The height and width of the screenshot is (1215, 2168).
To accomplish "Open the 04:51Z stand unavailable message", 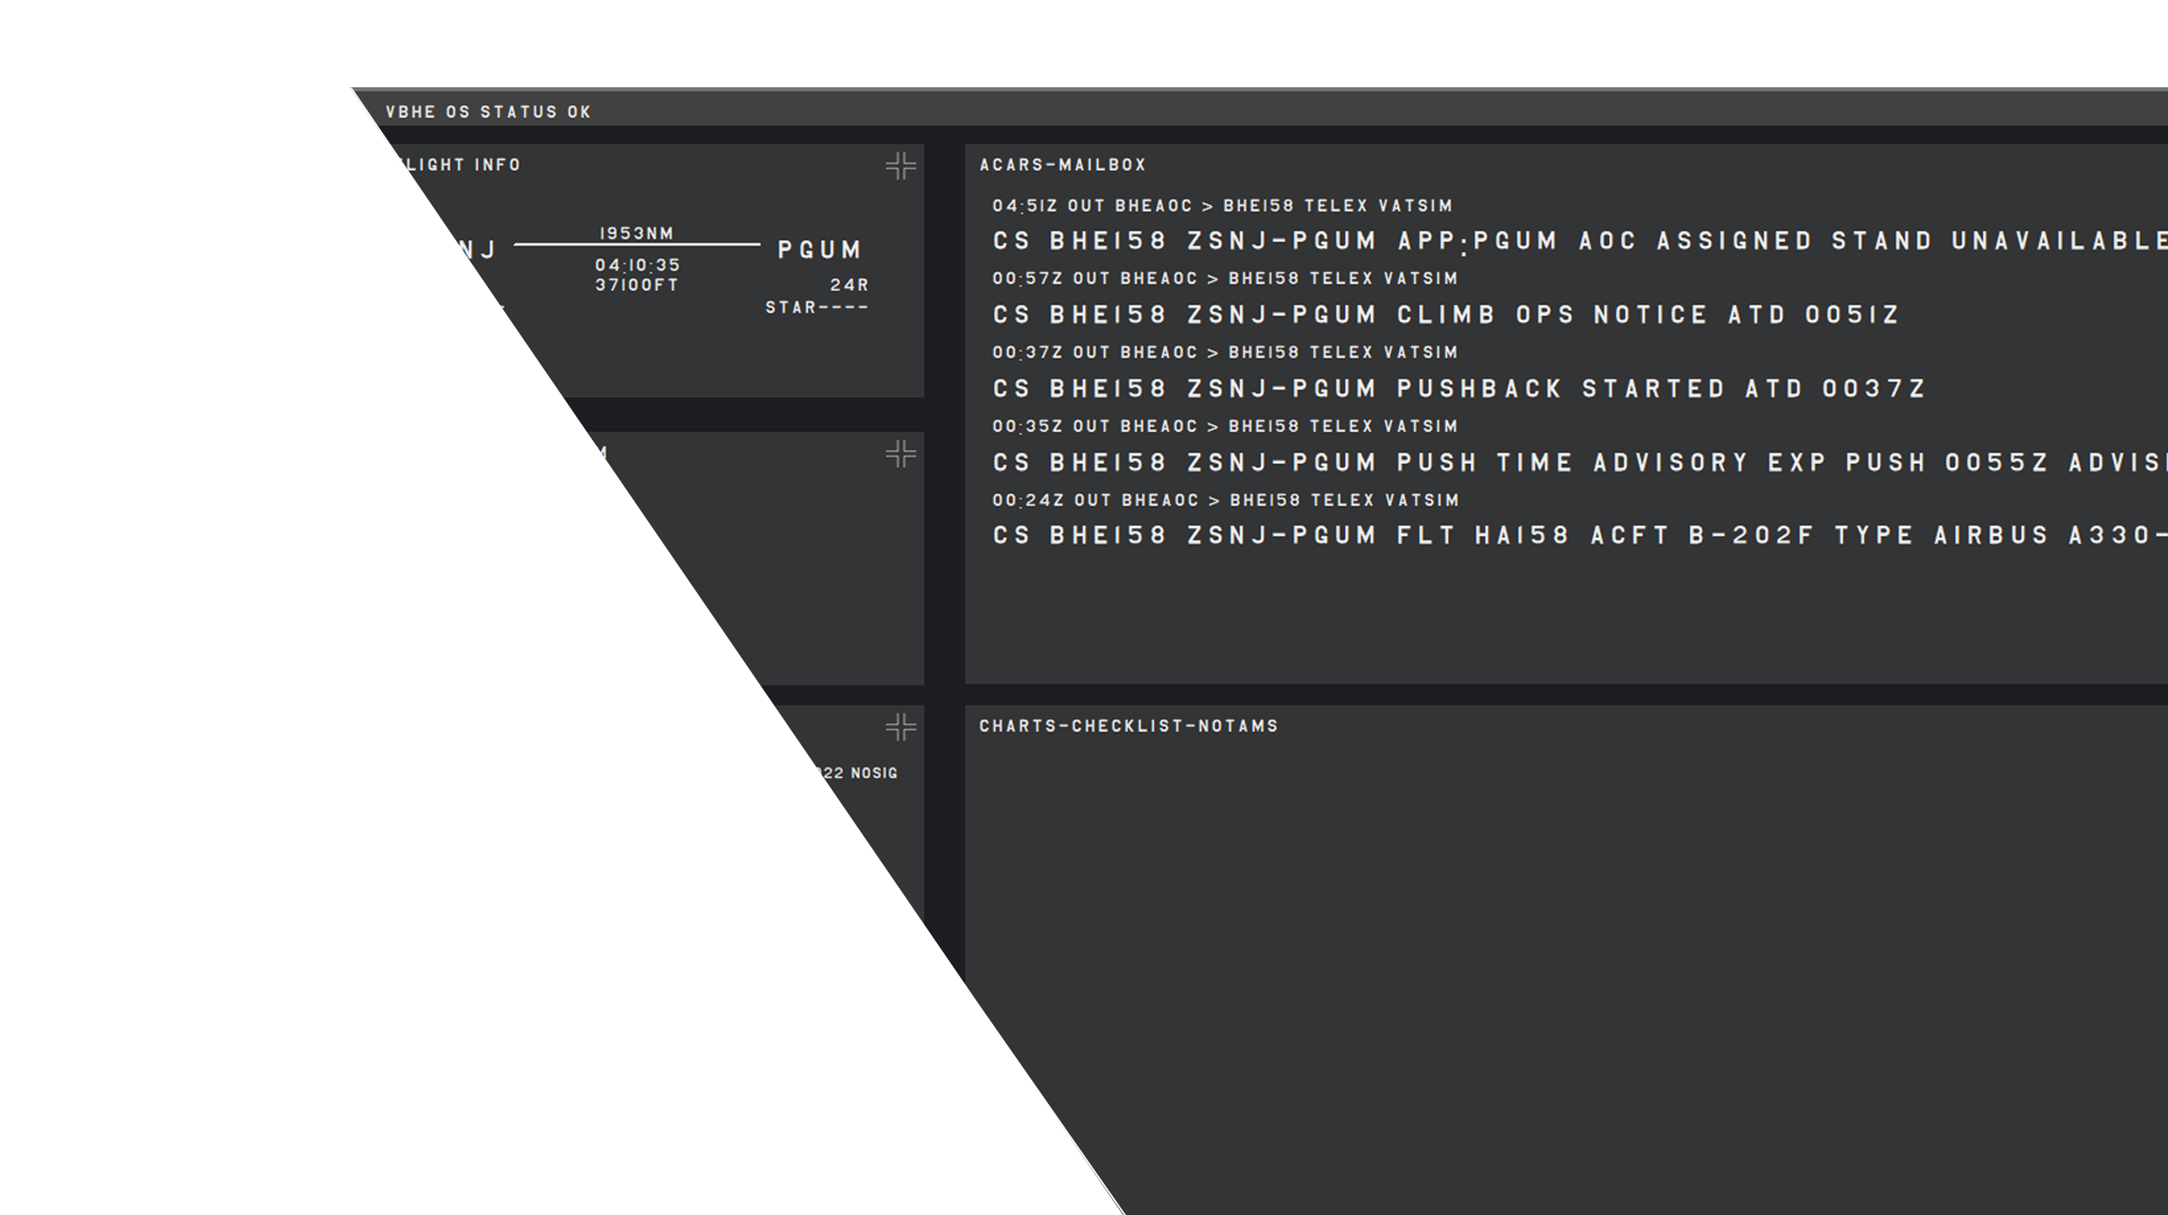I will coord(1580,241).
